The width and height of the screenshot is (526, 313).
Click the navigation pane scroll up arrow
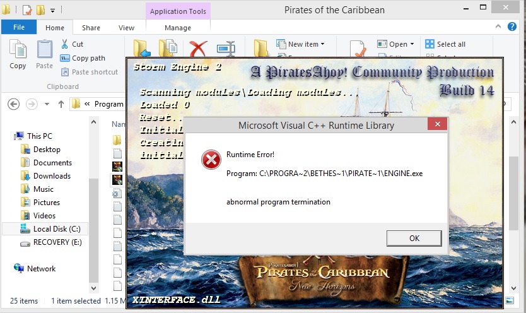(93, 122)
